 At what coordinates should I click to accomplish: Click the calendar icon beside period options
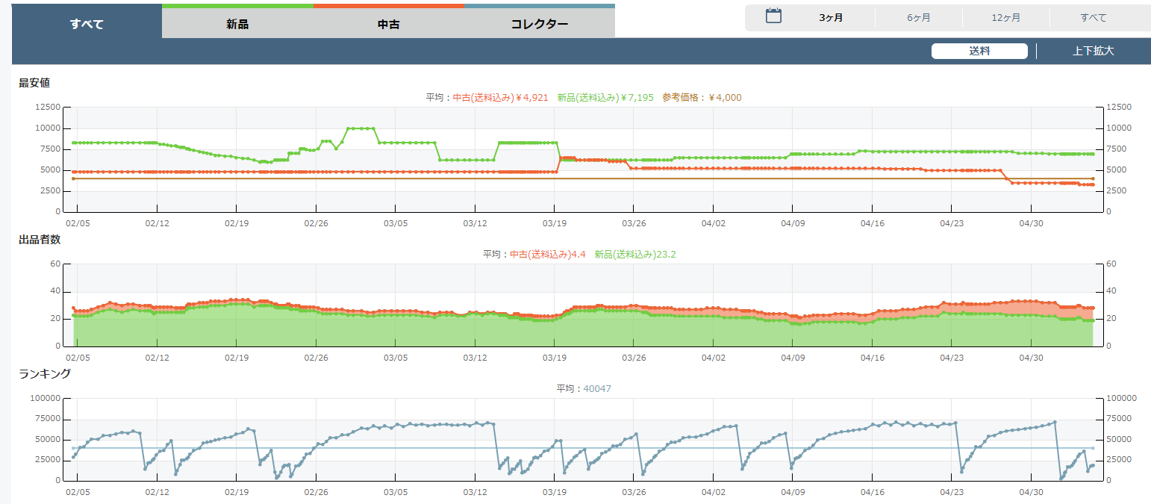(x=773, y=16)
